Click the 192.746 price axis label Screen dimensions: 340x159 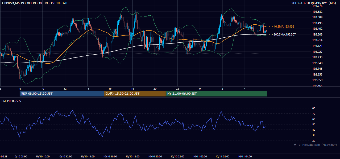[317, 69]
